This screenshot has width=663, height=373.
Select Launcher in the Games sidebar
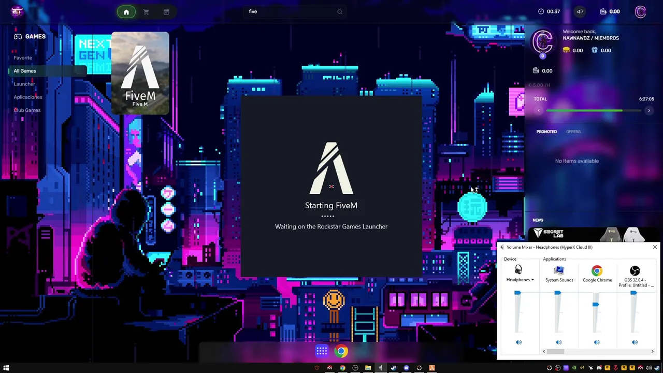24,84
